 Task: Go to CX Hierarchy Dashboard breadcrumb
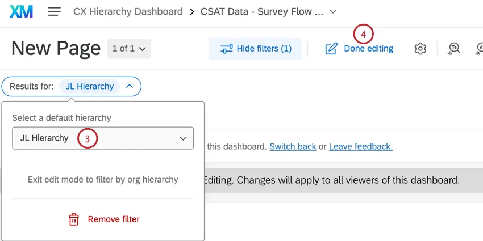click(128, 11)
